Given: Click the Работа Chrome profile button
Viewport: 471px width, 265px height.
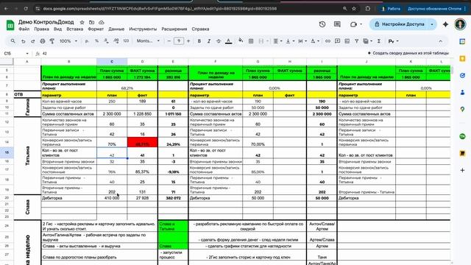Looking at the screenshot, I should click(x=390, y=9).
